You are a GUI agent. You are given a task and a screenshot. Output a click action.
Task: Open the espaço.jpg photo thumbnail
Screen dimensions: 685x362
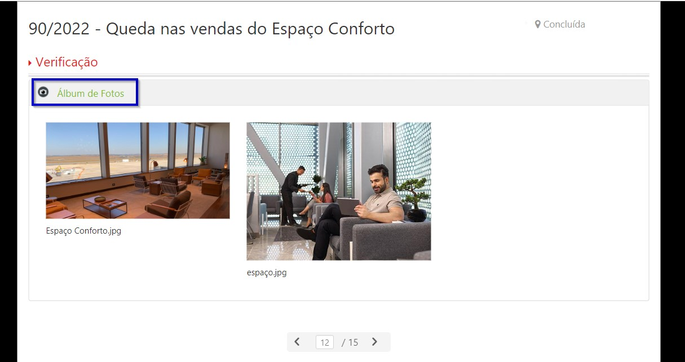339,191
